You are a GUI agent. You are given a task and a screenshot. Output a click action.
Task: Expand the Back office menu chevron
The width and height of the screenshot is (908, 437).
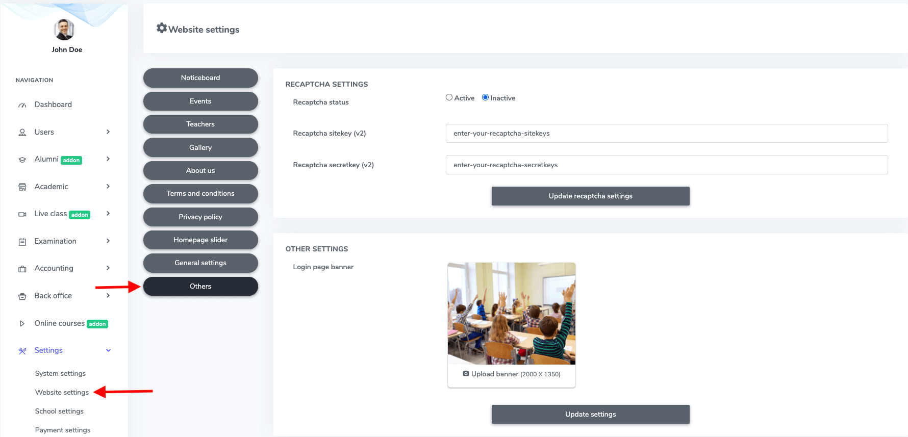pos(108,295)
